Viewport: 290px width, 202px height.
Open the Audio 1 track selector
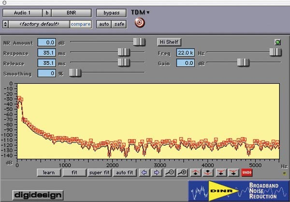22,13
